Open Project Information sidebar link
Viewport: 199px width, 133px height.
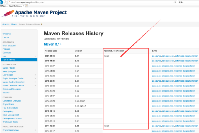(11, 130)
